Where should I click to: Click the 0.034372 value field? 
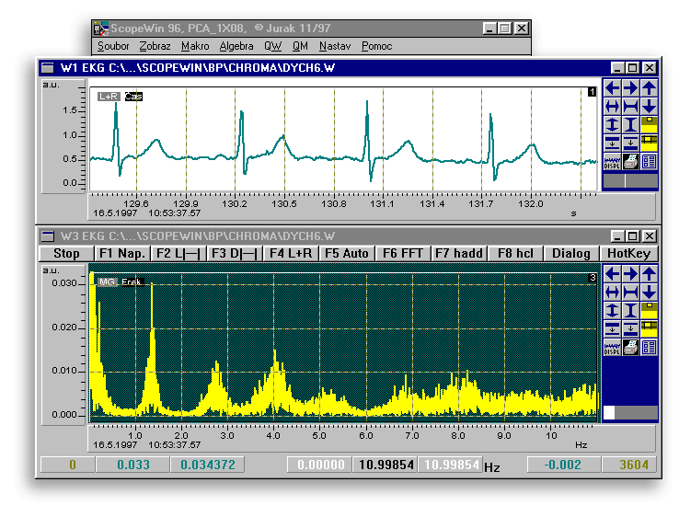pos(208,465)
